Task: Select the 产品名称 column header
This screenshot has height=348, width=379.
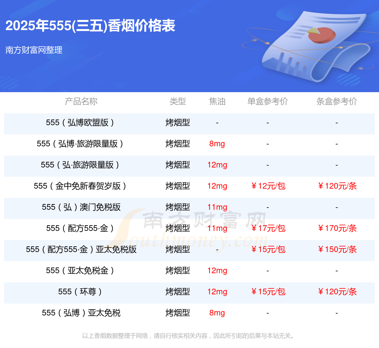Action: (x=81, y=101)
